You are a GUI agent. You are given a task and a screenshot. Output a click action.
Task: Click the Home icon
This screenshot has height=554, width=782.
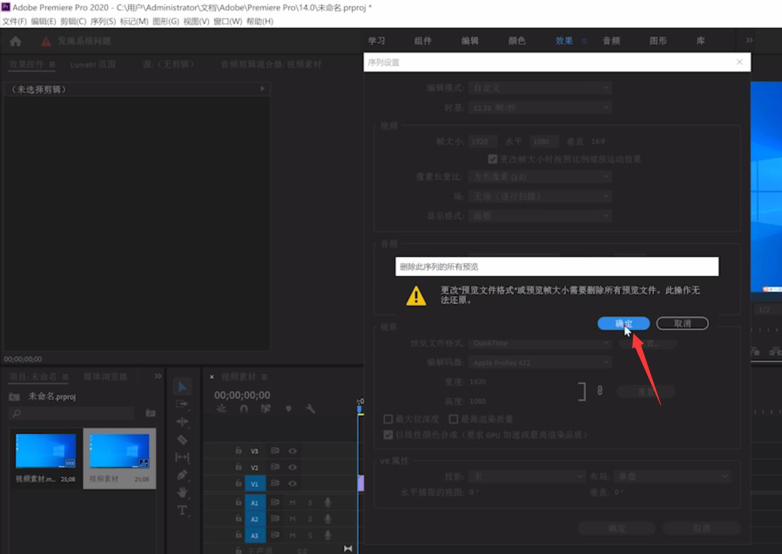coord(16,41)
